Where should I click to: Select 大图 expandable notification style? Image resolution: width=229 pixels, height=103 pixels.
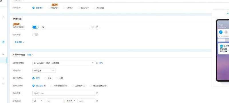coord(57,78)
